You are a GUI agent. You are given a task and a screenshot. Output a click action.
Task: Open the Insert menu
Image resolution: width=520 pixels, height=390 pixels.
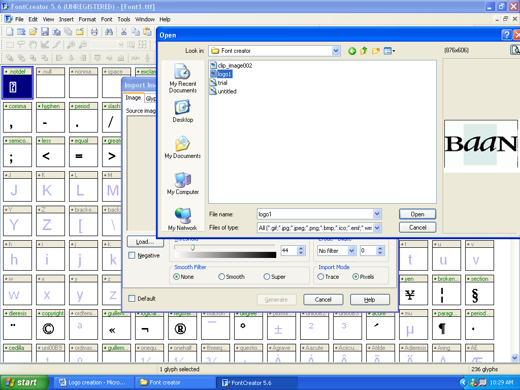click(67, 19)
